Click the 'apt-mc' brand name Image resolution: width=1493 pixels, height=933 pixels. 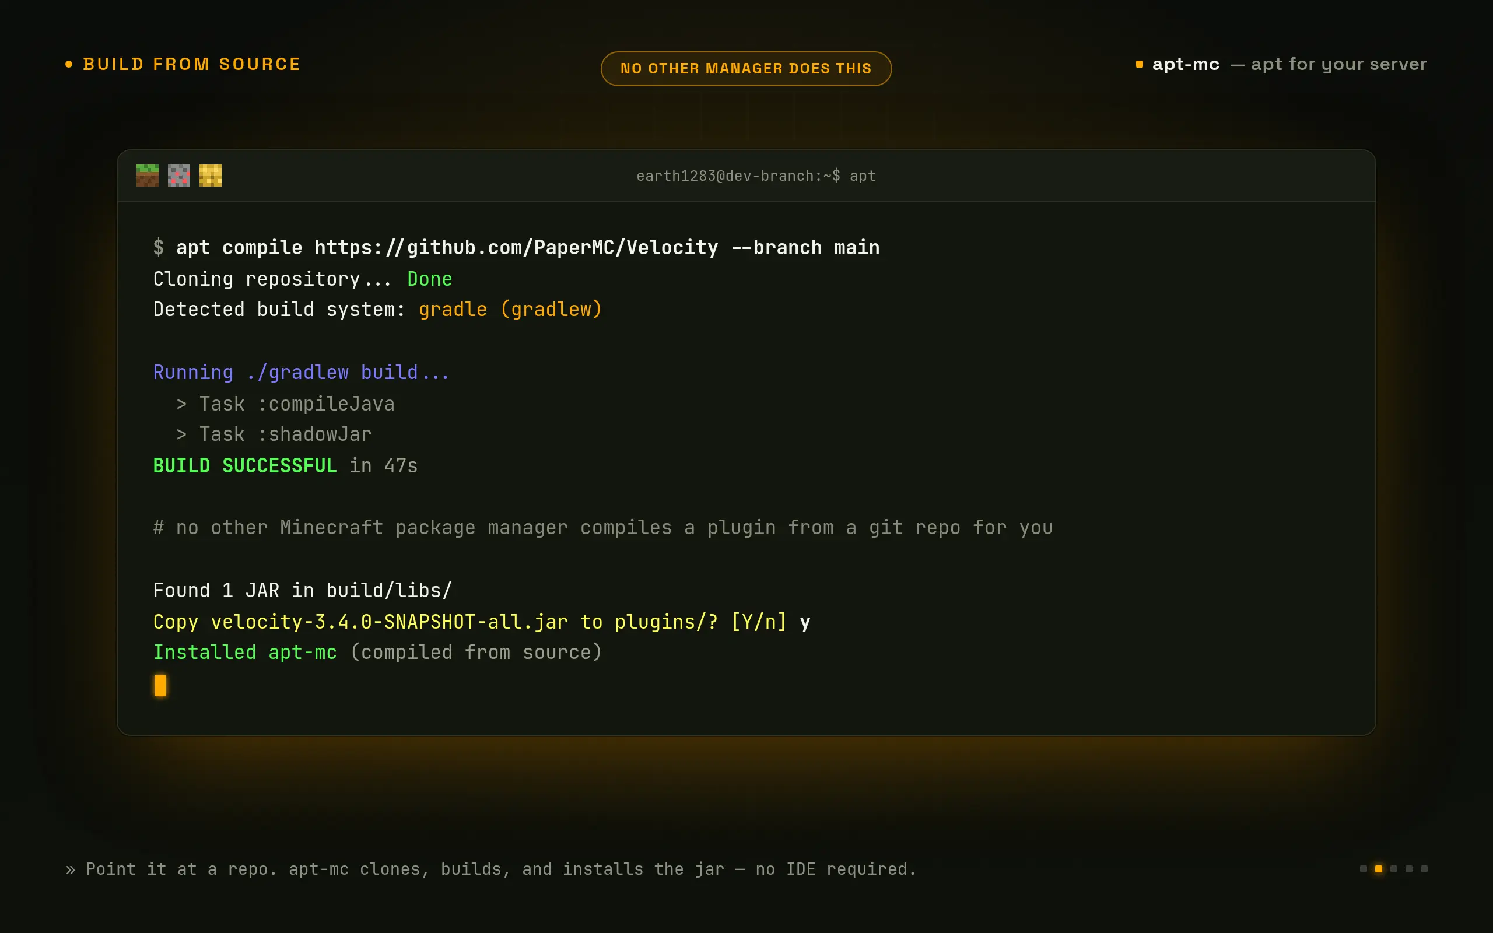1186,64
